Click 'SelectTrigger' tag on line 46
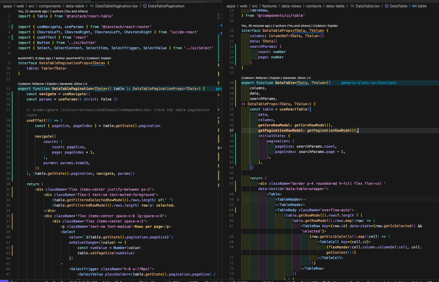 (x=85, y=269)
